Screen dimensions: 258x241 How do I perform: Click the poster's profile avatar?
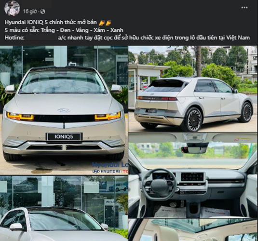pyautogui.click(x=12, y=8)
